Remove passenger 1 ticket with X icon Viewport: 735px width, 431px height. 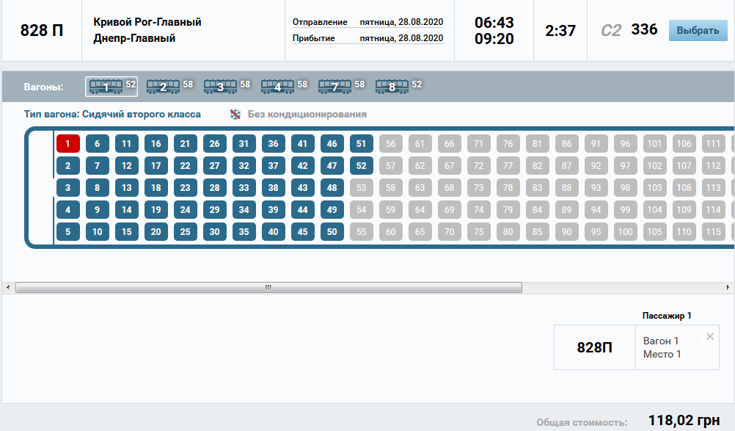pyautogui.click(x=709, y=336)
